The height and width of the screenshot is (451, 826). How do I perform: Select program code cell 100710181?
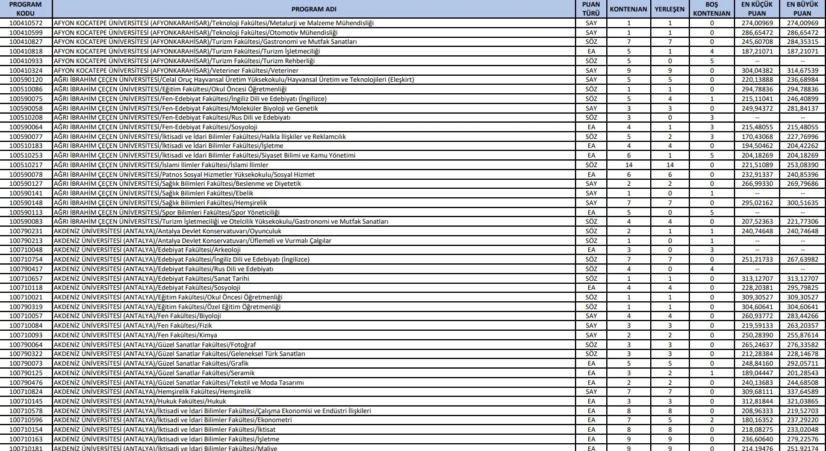26,447
